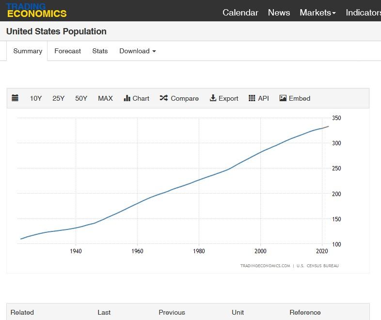Image resolution: width=381 pixels, height=320 pixels.
Task: Set chart range to 25Y
Action: [x=58, y=98]
